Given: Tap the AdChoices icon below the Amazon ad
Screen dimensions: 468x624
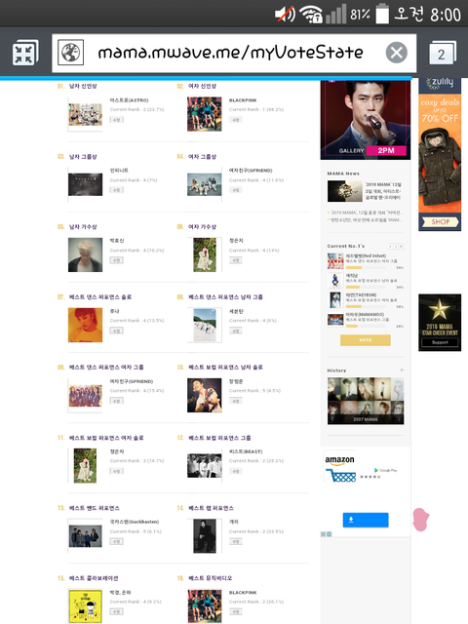Looking at the screenshot, I should coord(327,534).
